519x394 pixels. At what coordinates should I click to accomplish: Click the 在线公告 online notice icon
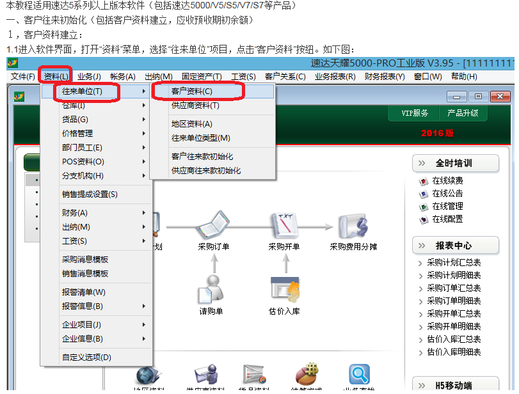click(x=423, y=194)
